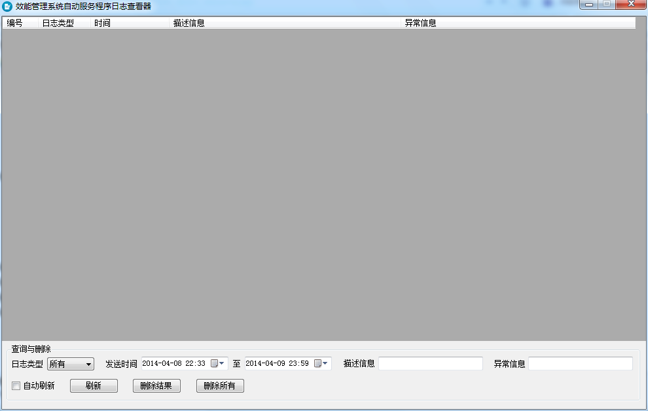648x411 pixels.
Task: Focus the 描述信息 search input field
Action: coord(431,363)
